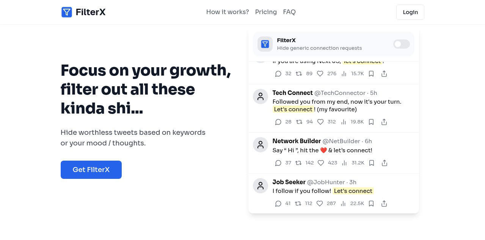Toggle the FilterX hide generic requests switch
485x240 pixels.
[x=401, y=44]
